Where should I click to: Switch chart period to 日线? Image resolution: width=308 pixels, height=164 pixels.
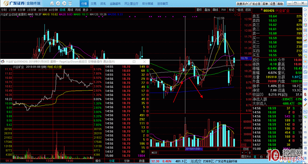(63, 10)
